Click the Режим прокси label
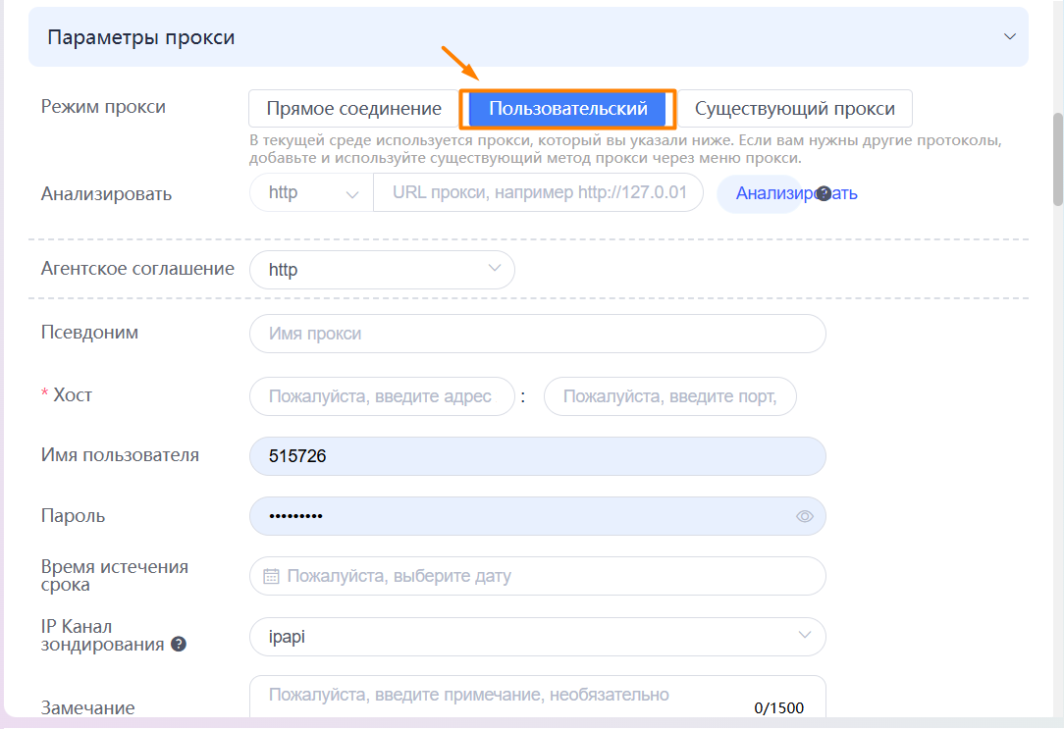 pyautogui.click(x=103, y=107)
